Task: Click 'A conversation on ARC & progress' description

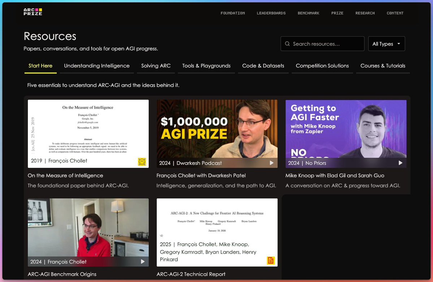Action: click(x=343, y=186)
